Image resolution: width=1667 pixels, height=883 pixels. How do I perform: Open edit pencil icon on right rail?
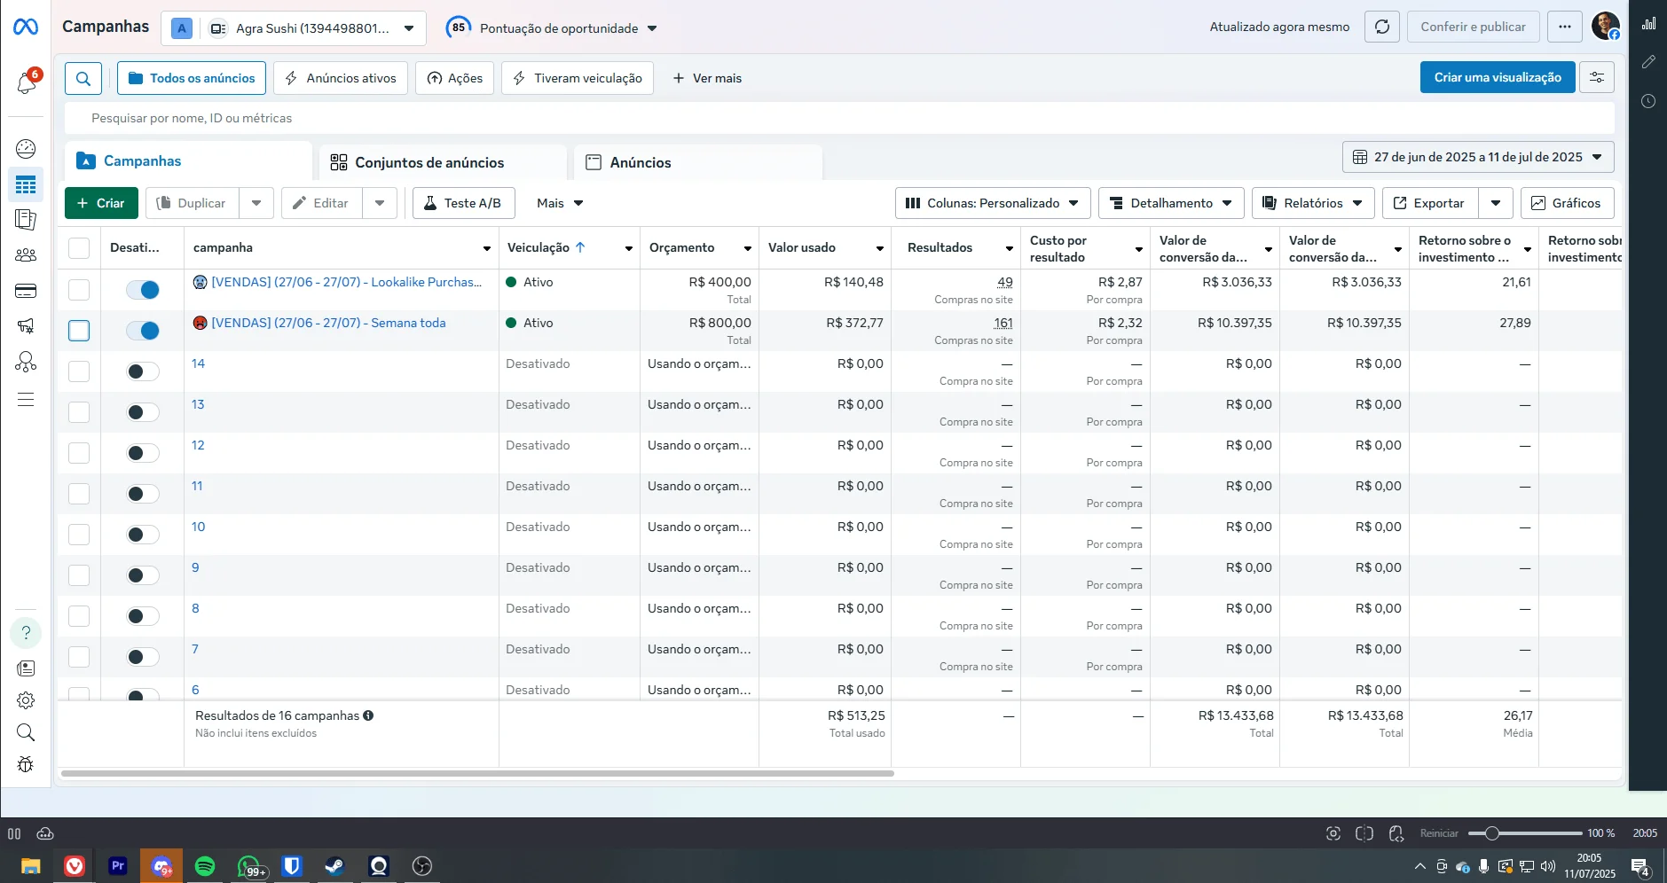(1648, 62)
